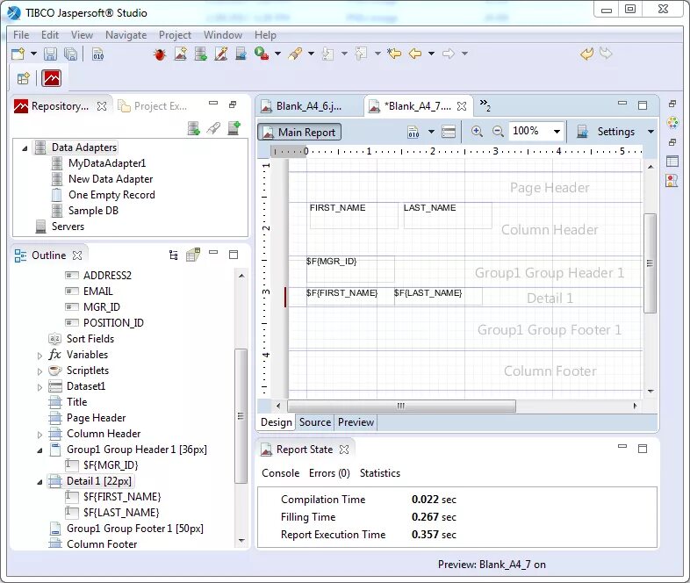Image resolution: width=690 pixels, height=583 pixels.
Task: Open the Project menu
Action: (175, 35)
